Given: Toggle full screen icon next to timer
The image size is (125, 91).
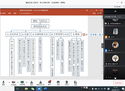Looking at the screenshot, I should click(124, 7).
